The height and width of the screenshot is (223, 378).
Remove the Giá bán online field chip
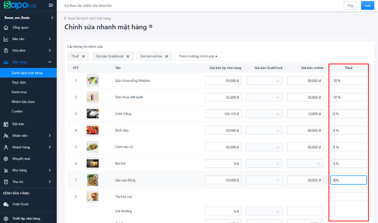click(x=167, y=57)
